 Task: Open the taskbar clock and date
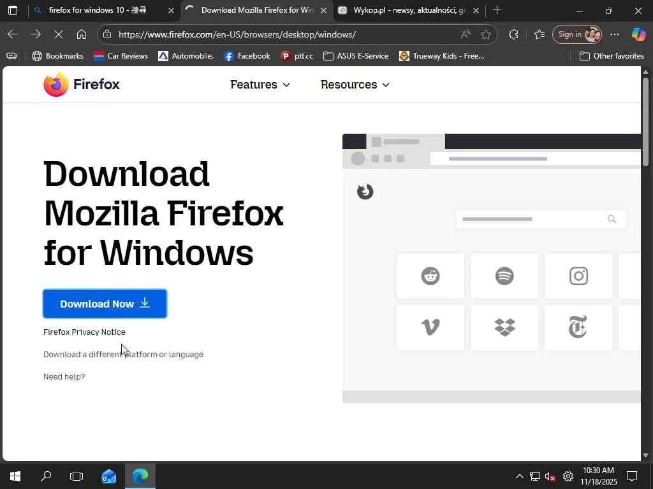(x=598, y=476)
